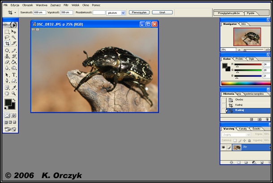Image resolution: width=273 pixels, height=183 pixels.
Task: Click the trash icon in Historia panel
Action: pos(267,119)
